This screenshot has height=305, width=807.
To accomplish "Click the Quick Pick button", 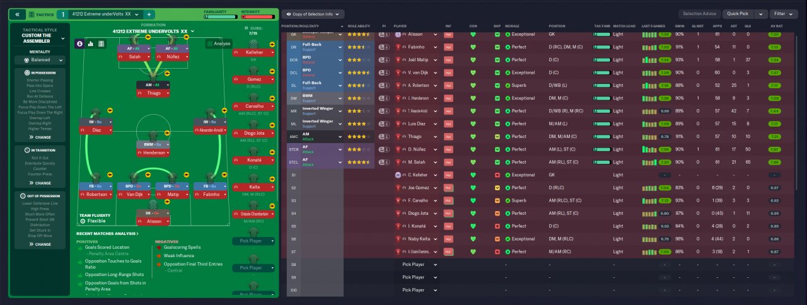I will point(738,14).
